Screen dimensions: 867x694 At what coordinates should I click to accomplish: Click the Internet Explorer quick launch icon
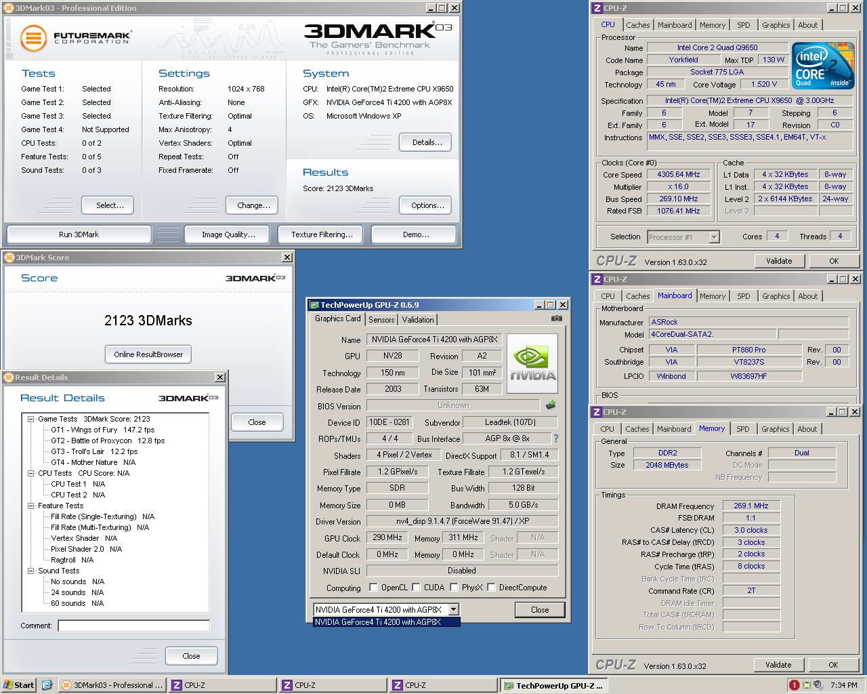coord(47,685)
